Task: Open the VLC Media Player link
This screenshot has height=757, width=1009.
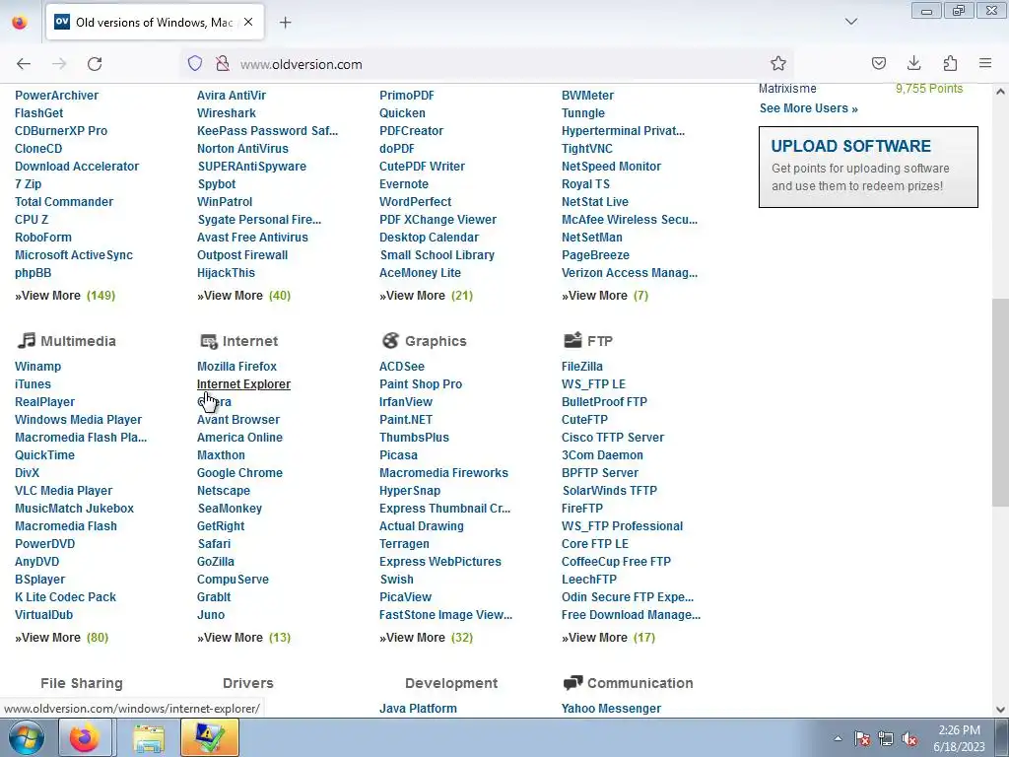Action: (x=64, y=491)
